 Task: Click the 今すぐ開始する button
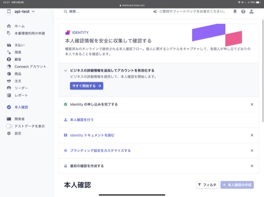(86, 86)
